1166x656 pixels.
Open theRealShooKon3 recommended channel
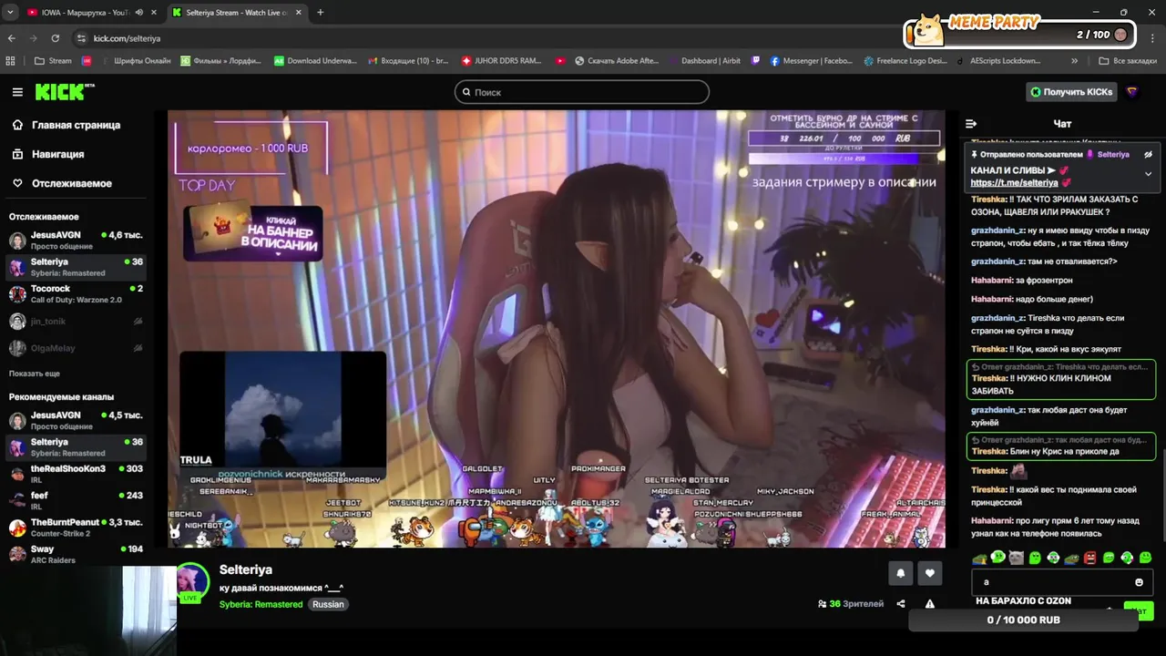[76, 474]
